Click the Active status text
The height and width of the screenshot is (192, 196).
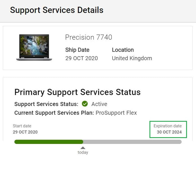tap(99, 104)
